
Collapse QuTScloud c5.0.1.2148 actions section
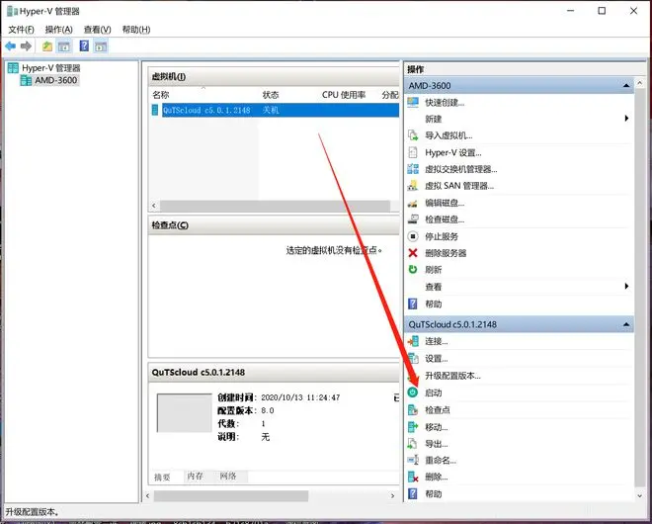[626, 324]
